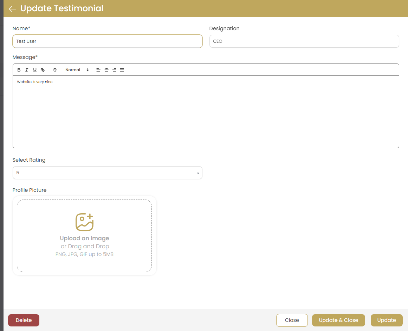408x331 pixels.
Task: Click Update & Close to save and exit
Action: click(x=338, y=320)
